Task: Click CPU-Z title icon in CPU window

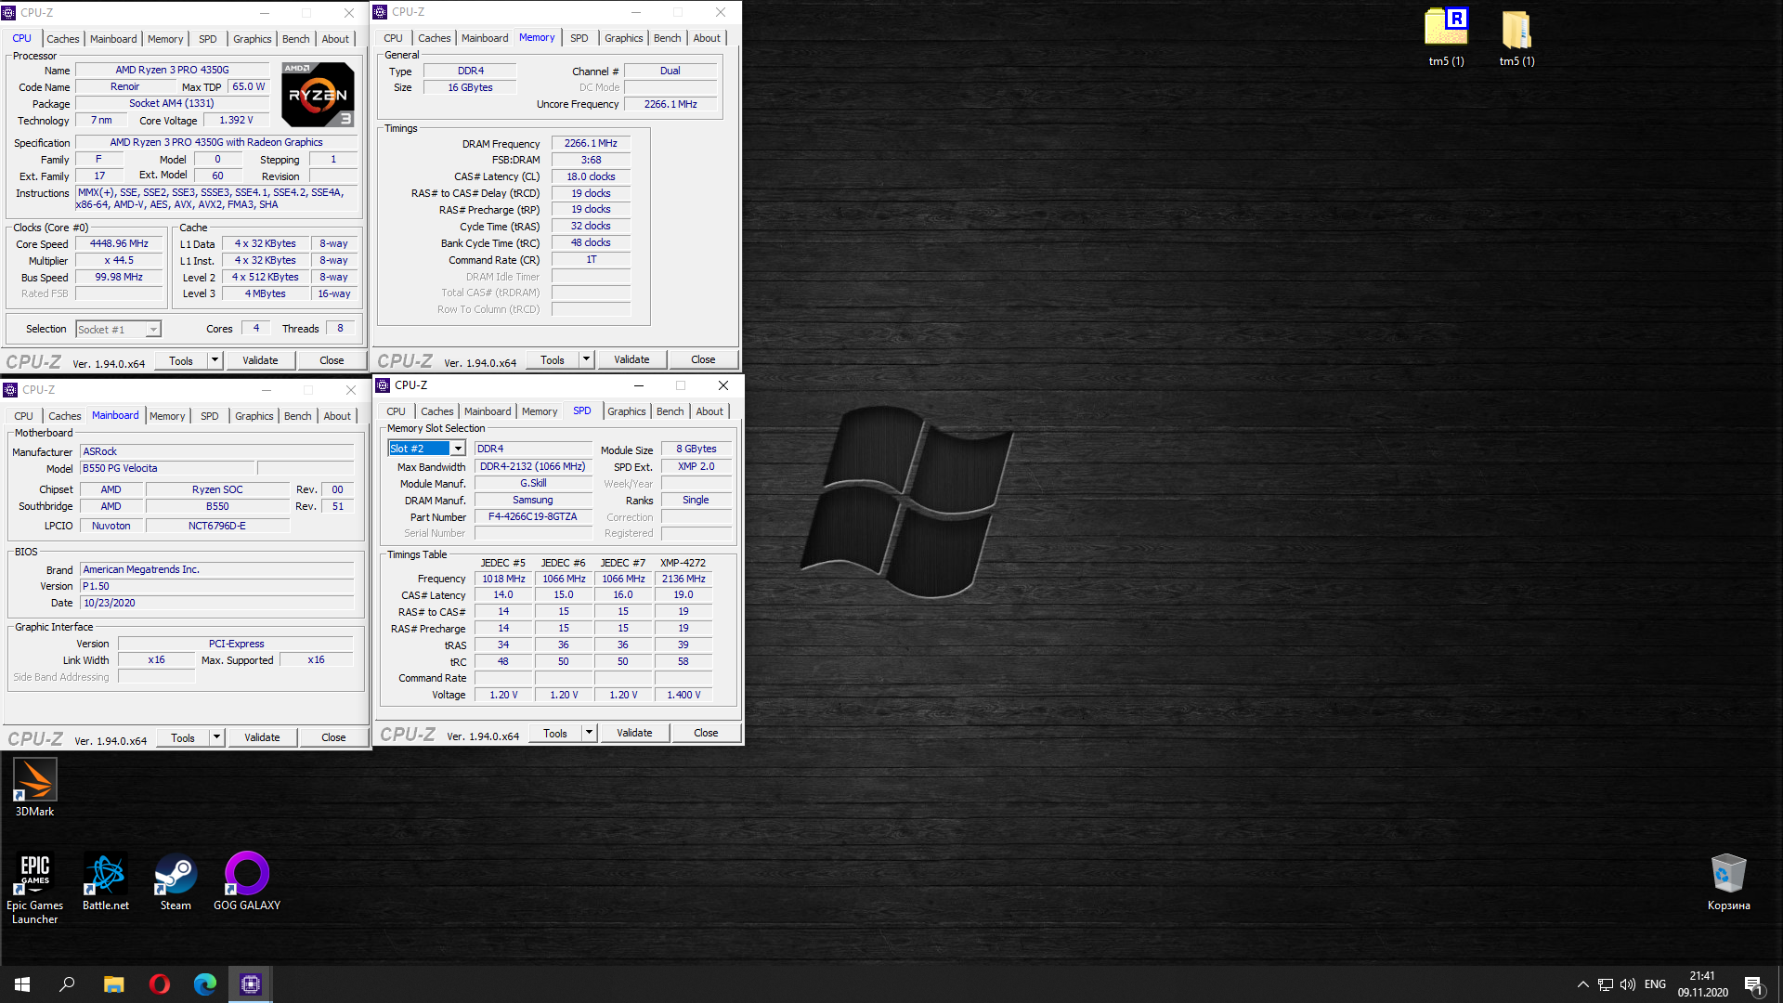Action: (x=8, y=13)
